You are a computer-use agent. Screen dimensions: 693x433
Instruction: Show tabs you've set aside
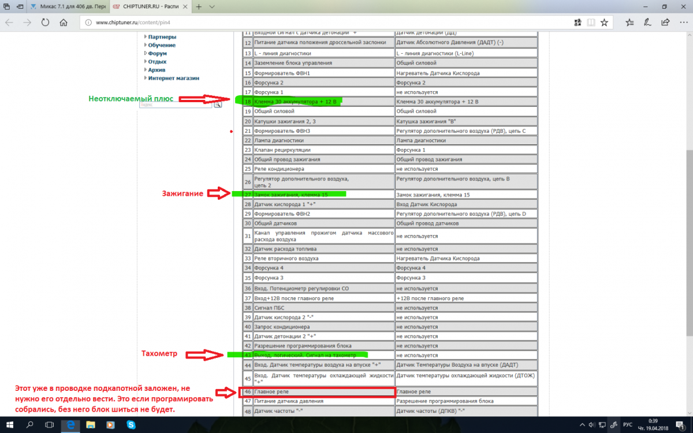coord(6,6)
